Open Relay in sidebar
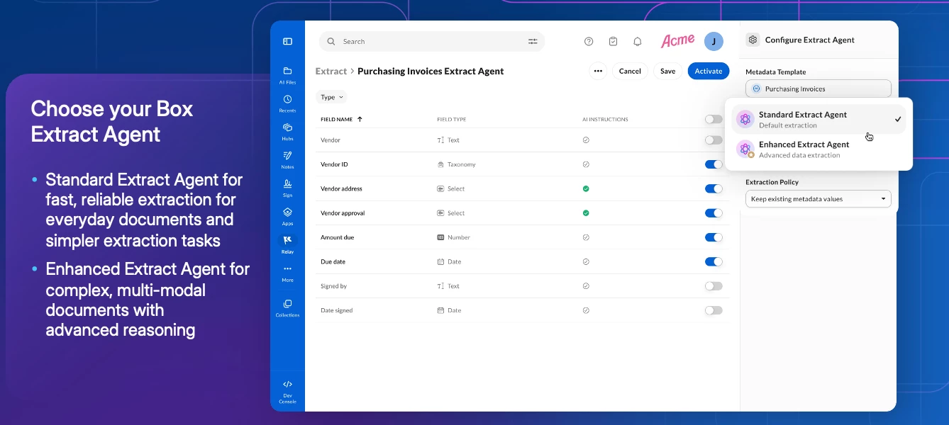Screen dimensions: 949x425 tap(287, 244)
